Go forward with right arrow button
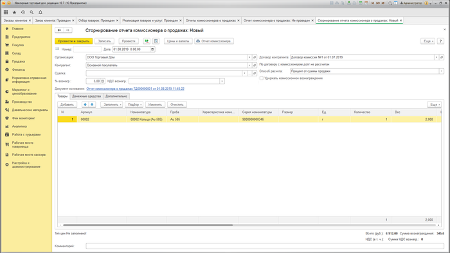450x253 pixels. click(x=67, y=30)
